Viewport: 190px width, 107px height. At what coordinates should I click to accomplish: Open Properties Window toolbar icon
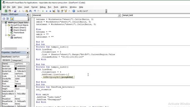[62, 11]
